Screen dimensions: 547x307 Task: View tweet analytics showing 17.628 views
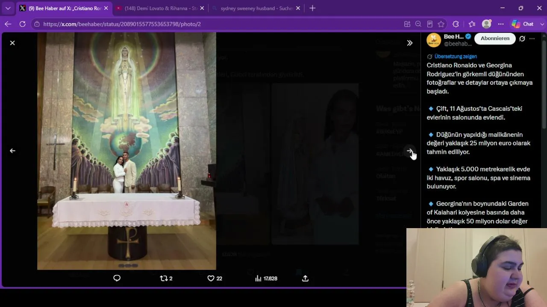coord(266,278)
